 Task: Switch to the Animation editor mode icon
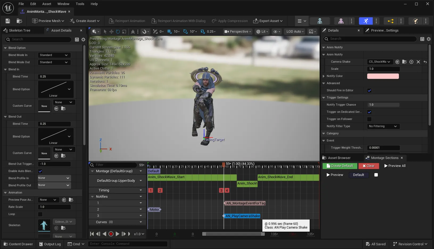pyautogui.click(x=366, y=21)
